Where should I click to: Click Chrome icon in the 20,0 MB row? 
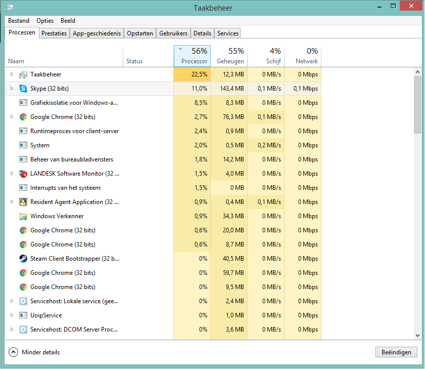click(x=23, y=230)
